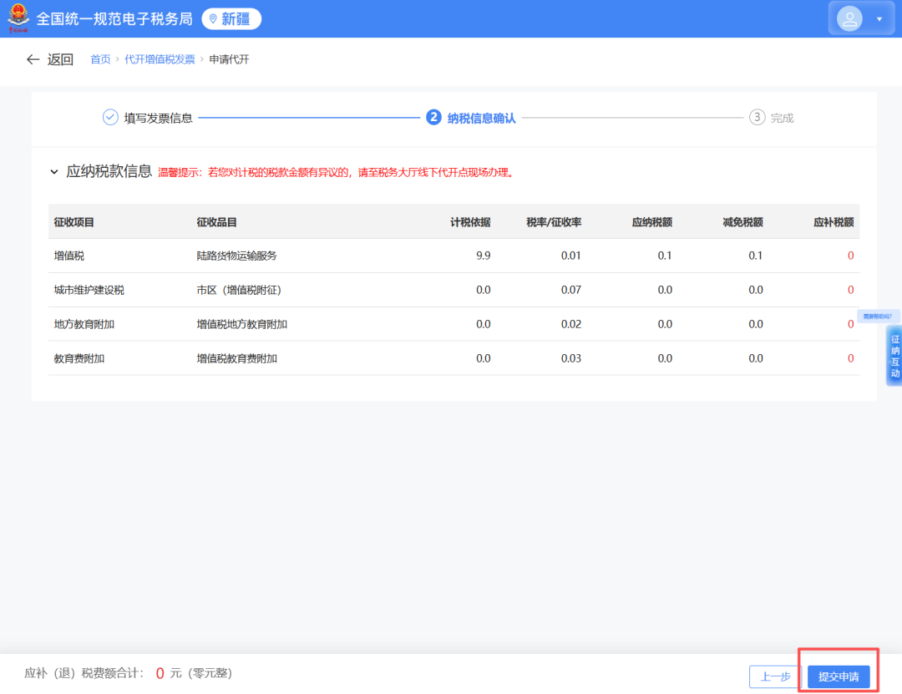Click the 市区（增值税附征）cell

[x=239, y=290]
